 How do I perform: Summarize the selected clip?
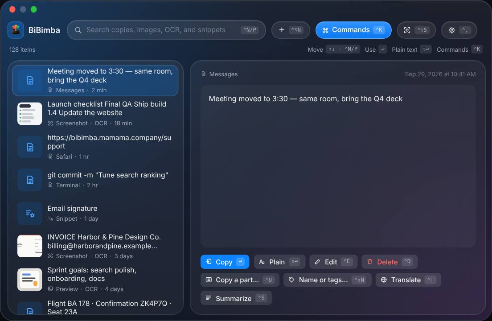236,298
